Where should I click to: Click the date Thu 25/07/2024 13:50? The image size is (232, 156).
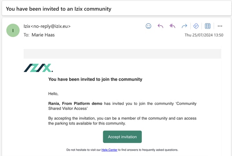pyautogui.click(x=204, y=35)
